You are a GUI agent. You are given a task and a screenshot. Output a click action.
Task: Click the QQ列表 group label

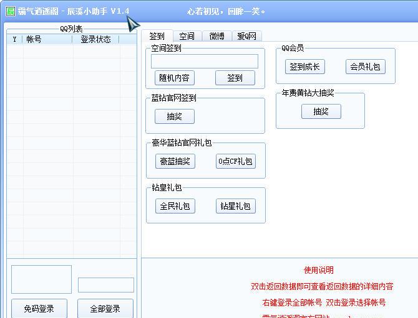coord(71,29)
